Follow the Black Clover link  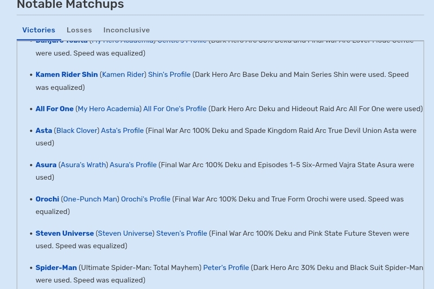coord(77,130)
